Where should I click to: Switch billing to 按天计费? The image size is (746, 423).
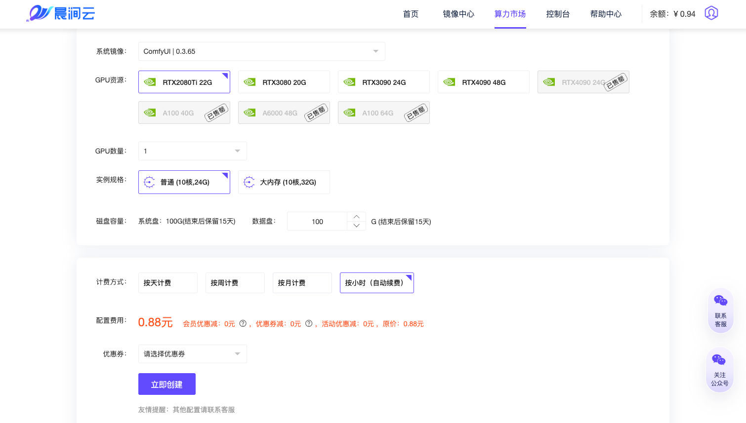167,282
